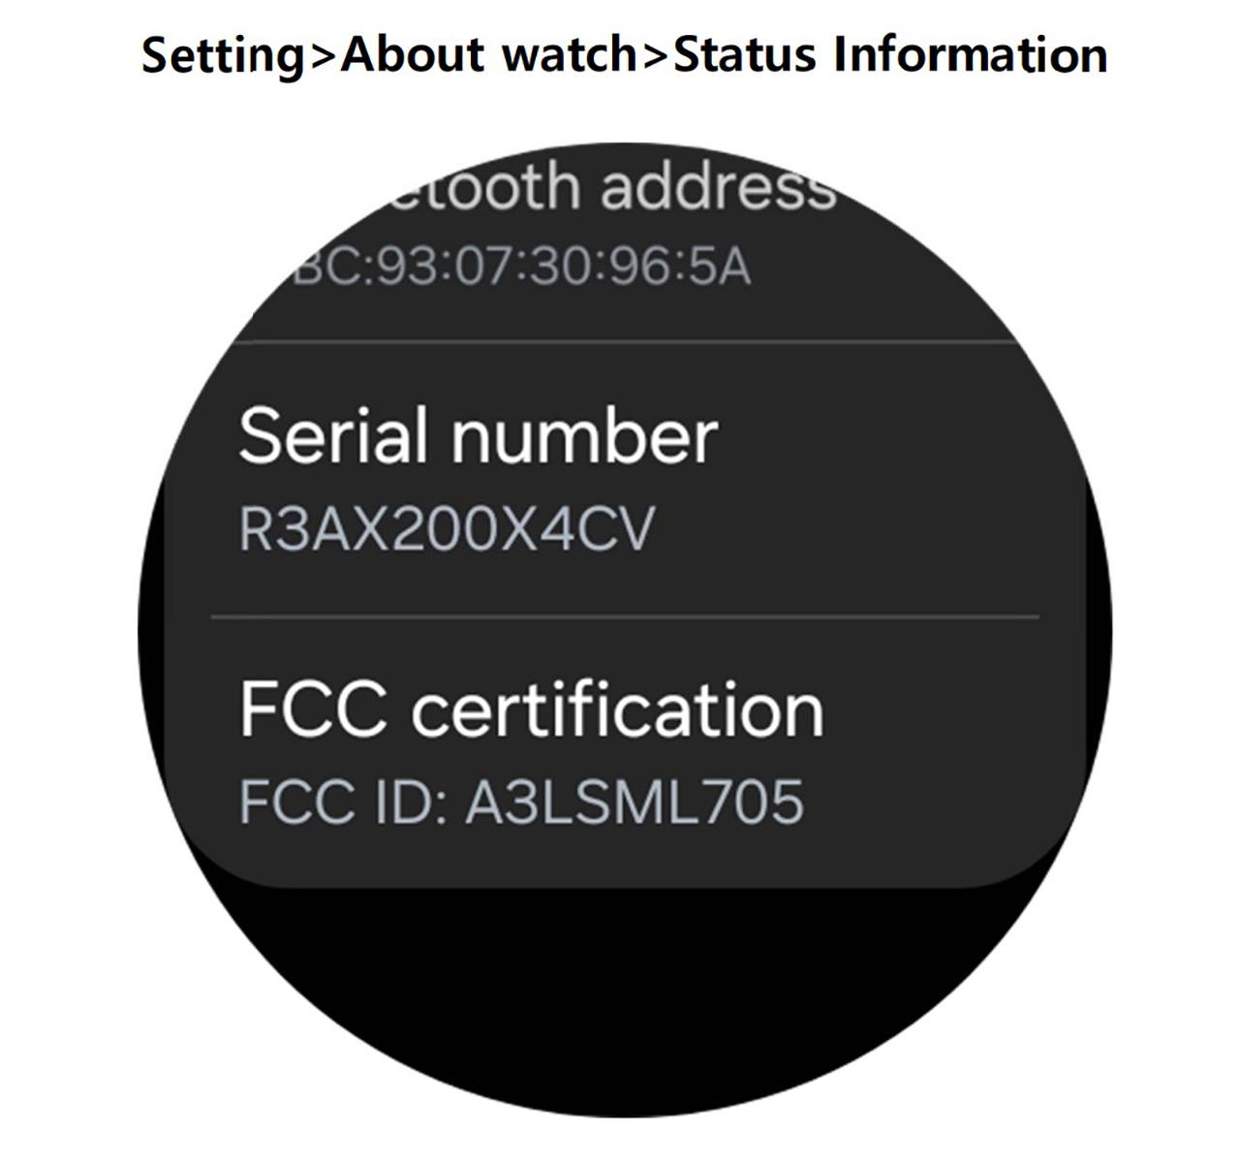Click "About watch" in the breadcrumb title
Viewport: 1241px width, 1163px height.
click(x=487, y=55)
